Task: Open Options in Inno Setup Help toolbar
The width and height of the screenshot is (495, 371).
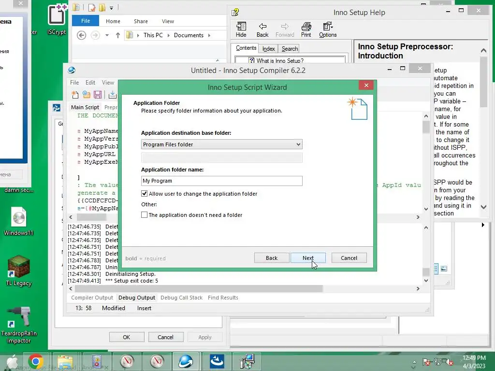Action: (328, 30)
